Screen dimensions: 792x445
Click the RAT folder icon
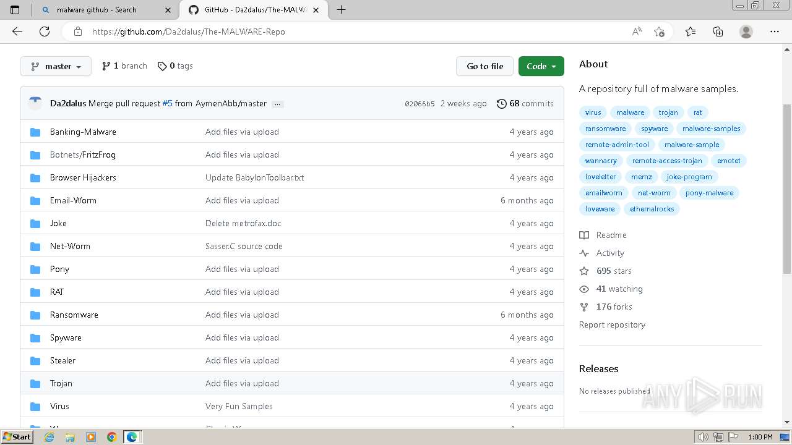(x=35, y=292)
